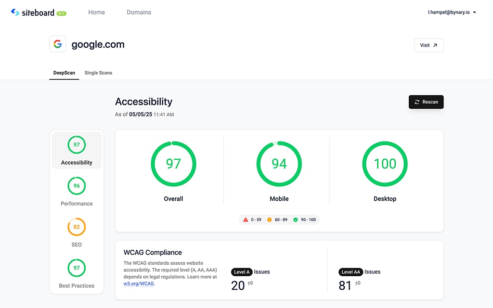Click the Accessibility score ring in sidebar
The width and height of the screenshot is (493, 308).
[77, 144]
